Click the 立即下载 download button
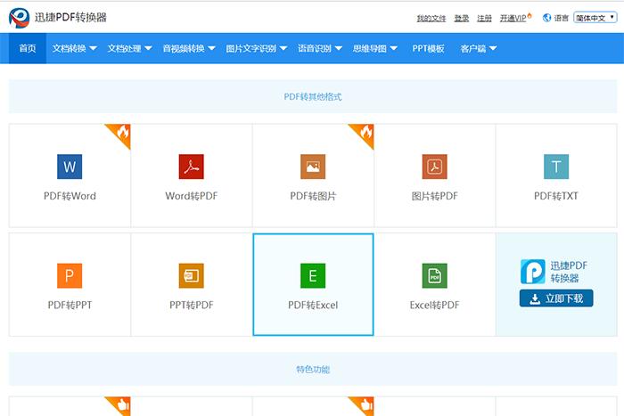 [x=556, y=298]
